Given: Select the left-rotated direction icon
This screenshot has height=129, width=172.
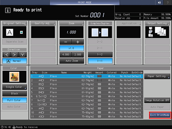Looking at the screenshot, I should pos(6,55).
